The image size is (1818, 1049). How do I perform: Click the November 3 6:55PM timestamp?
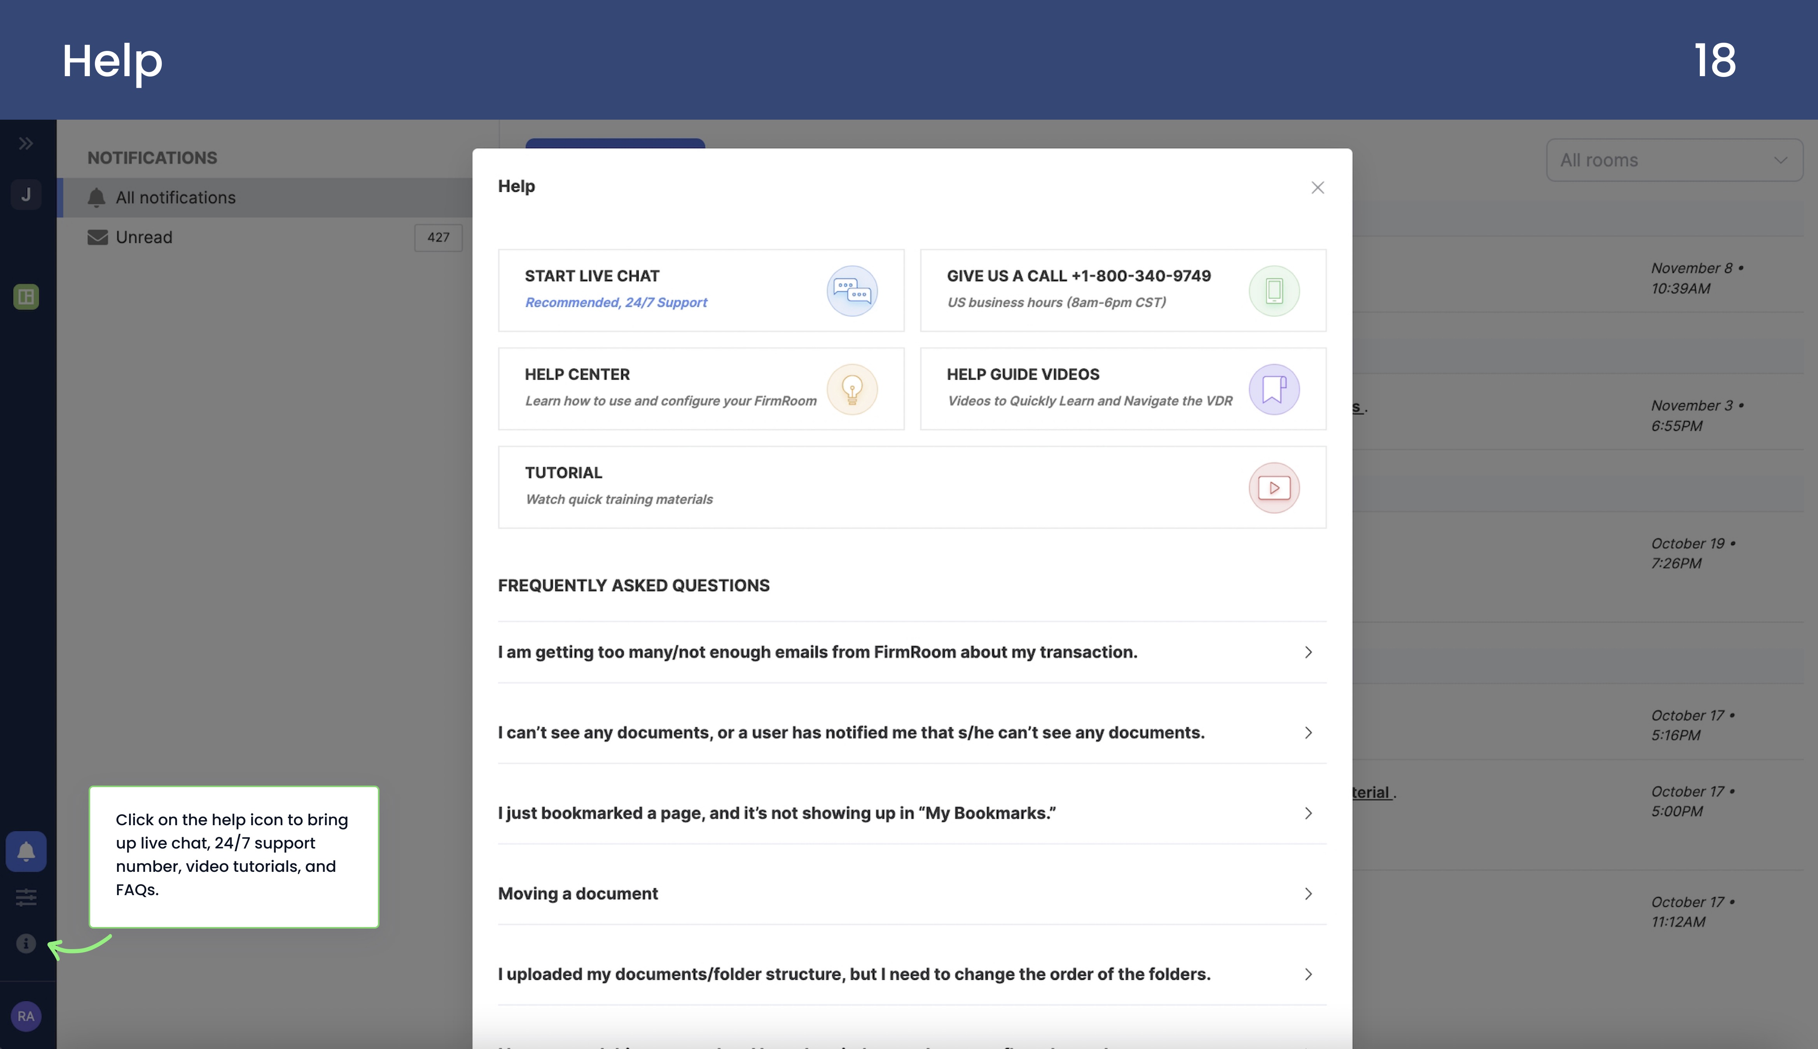(1697, 416)
